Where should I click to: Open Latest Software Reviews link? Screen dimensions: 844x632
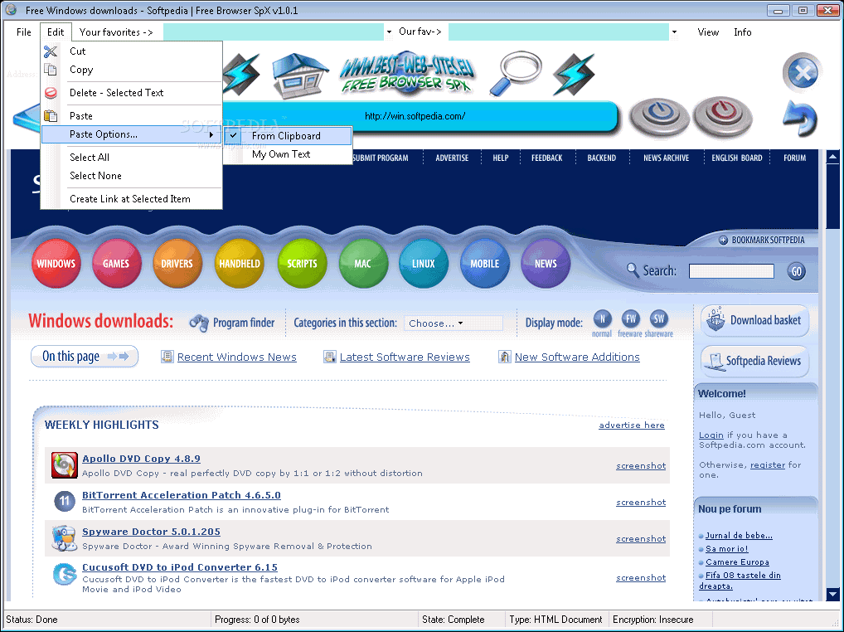(x=405, y=357)
